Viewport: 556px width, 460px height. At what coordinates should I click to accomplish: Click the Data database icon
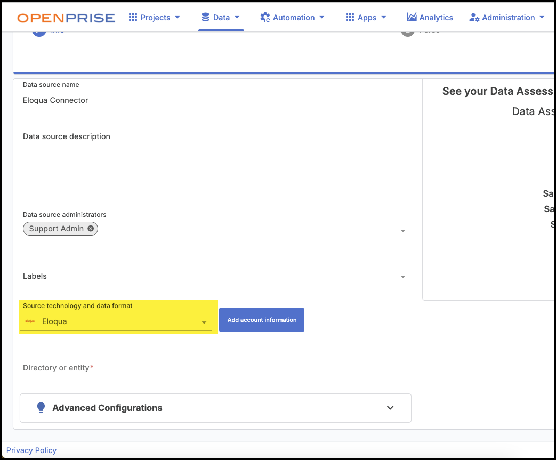point(205,17)
